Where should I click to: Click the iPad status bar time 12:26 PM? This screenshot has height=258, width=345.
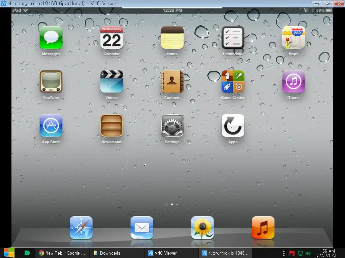[x=172, y=10]
